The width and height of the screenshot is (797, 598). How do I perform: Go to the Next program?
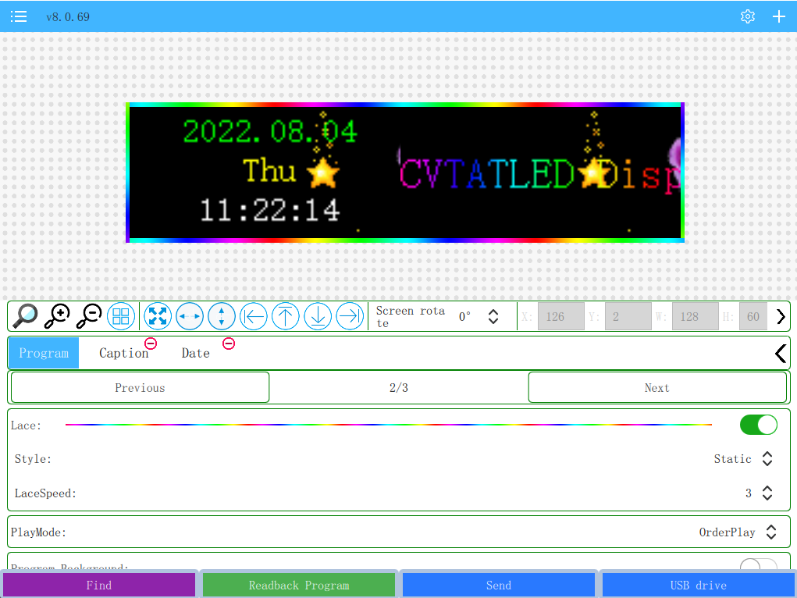(657, 387)
